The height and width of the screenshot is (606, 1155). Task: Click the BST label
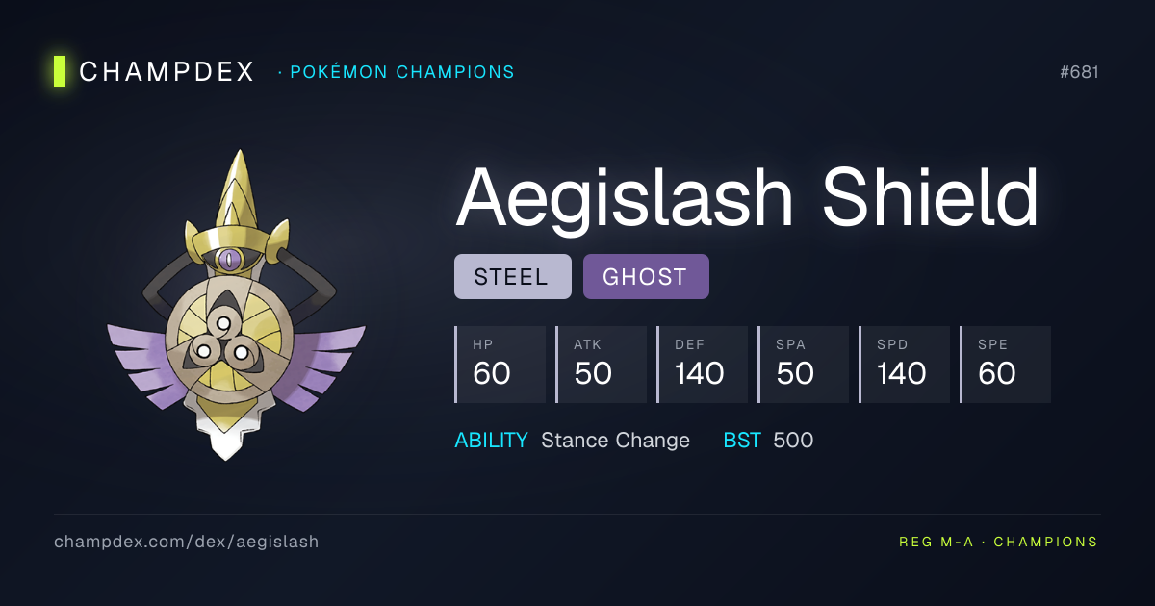tap(742, 441)
